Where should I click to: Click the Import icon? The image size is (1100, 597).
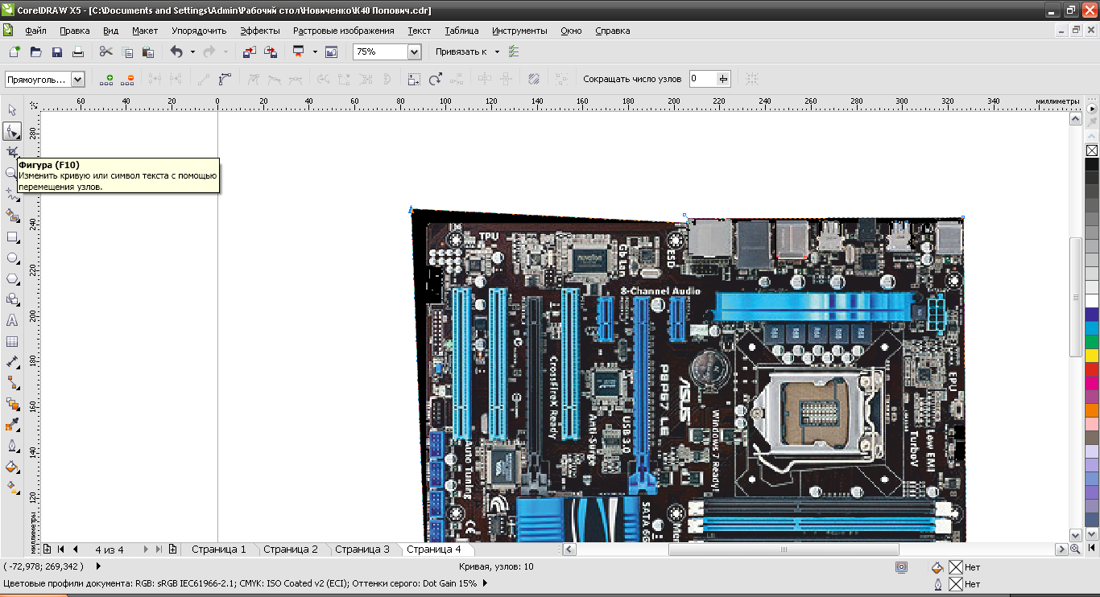tap(249, 51)
